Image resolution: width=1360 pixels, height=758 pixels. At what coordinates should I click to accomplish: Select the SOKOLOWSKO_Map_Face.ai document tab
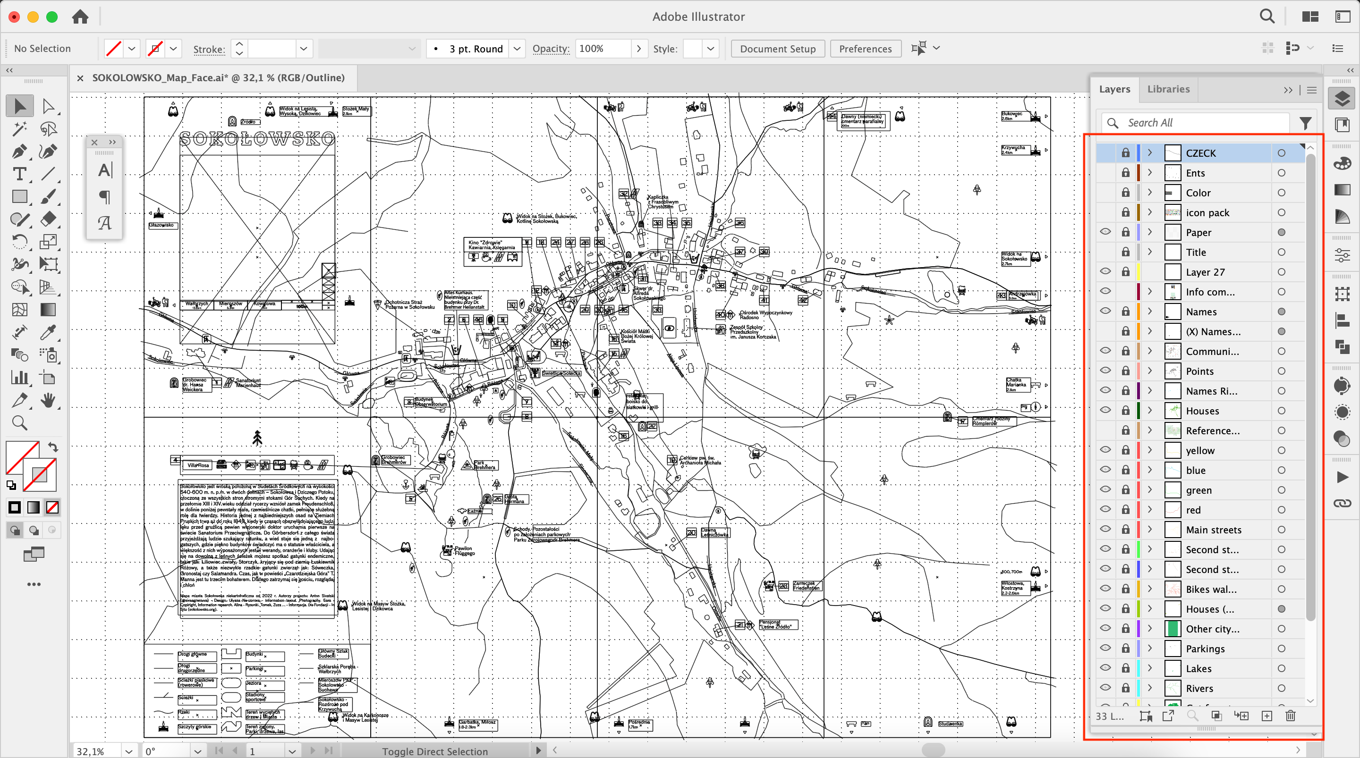218,77
